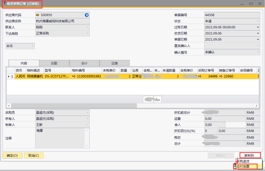
Task: Expand the 本币 currency dropdown
Action: pos(33,46)
